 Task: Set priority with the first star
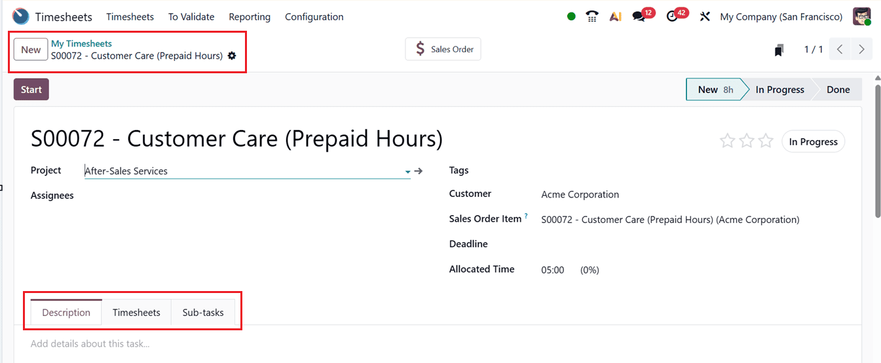727,141
